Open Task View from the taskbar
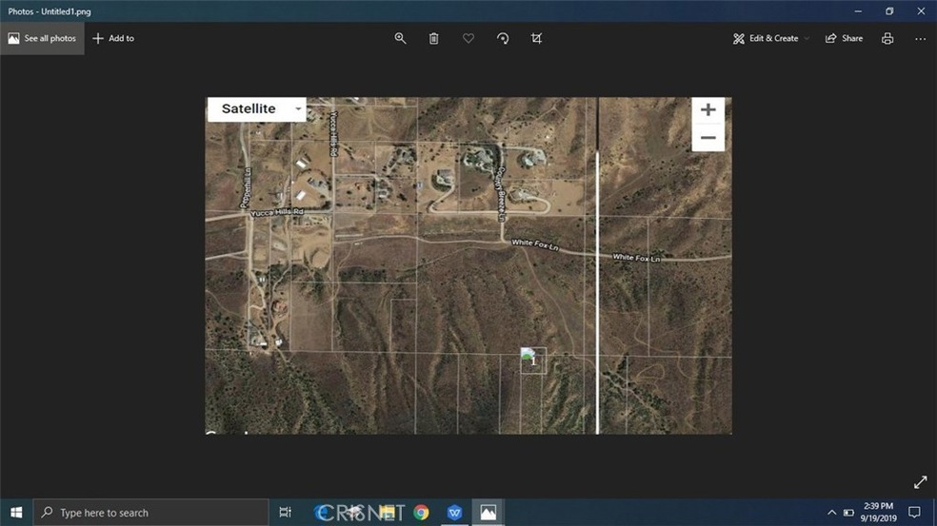937x526 pixels. [285, 513]
